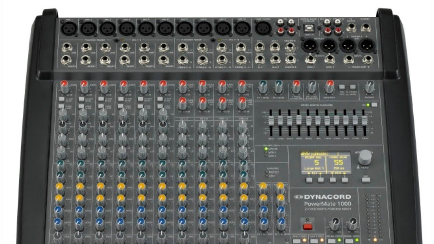Click the FX1 half of the effects display
Viewport: 434px width, 244px height.
point(313,163)
